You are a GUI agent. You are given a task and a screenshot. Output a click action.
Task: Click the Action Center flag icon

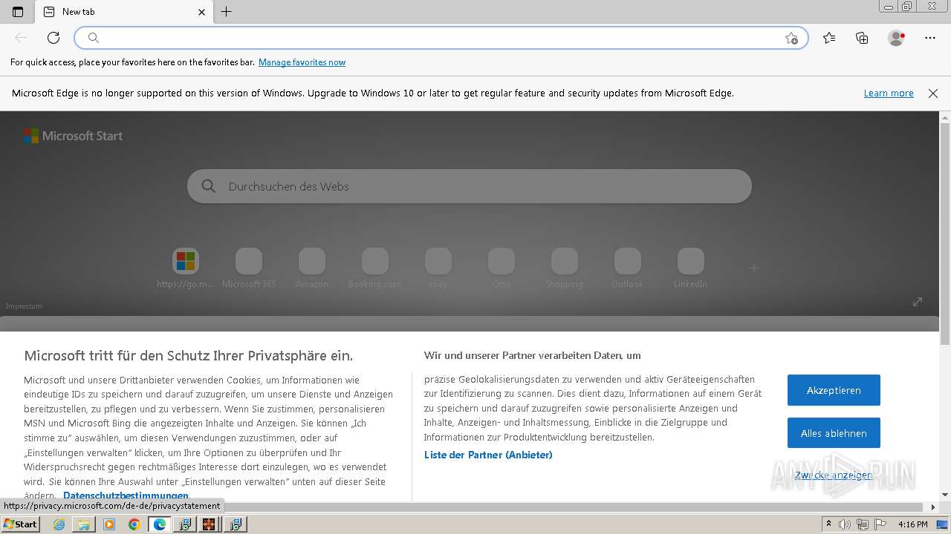(x=879, y=524)
